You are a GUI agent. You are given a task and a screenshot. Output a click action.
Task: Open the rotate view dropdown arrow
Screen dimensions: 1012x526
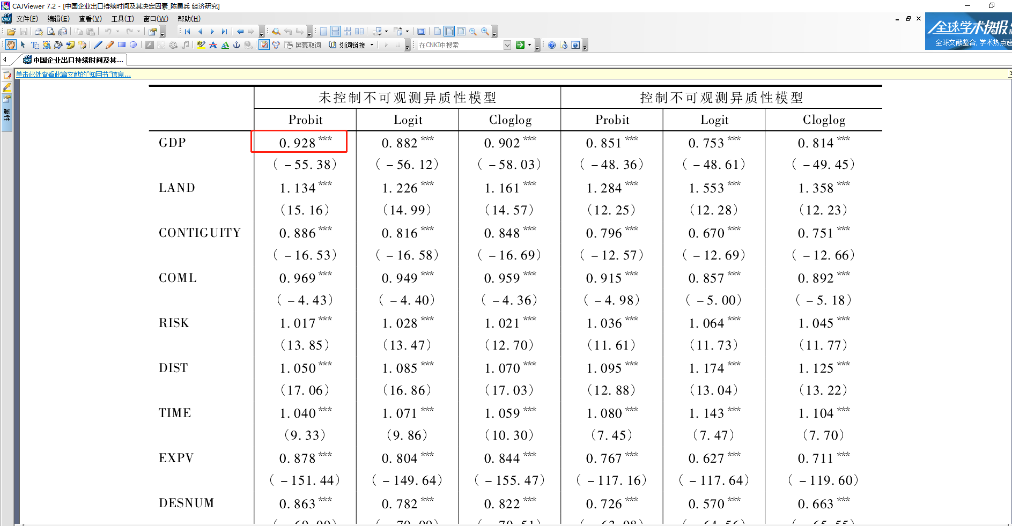(x=387, y=32)
